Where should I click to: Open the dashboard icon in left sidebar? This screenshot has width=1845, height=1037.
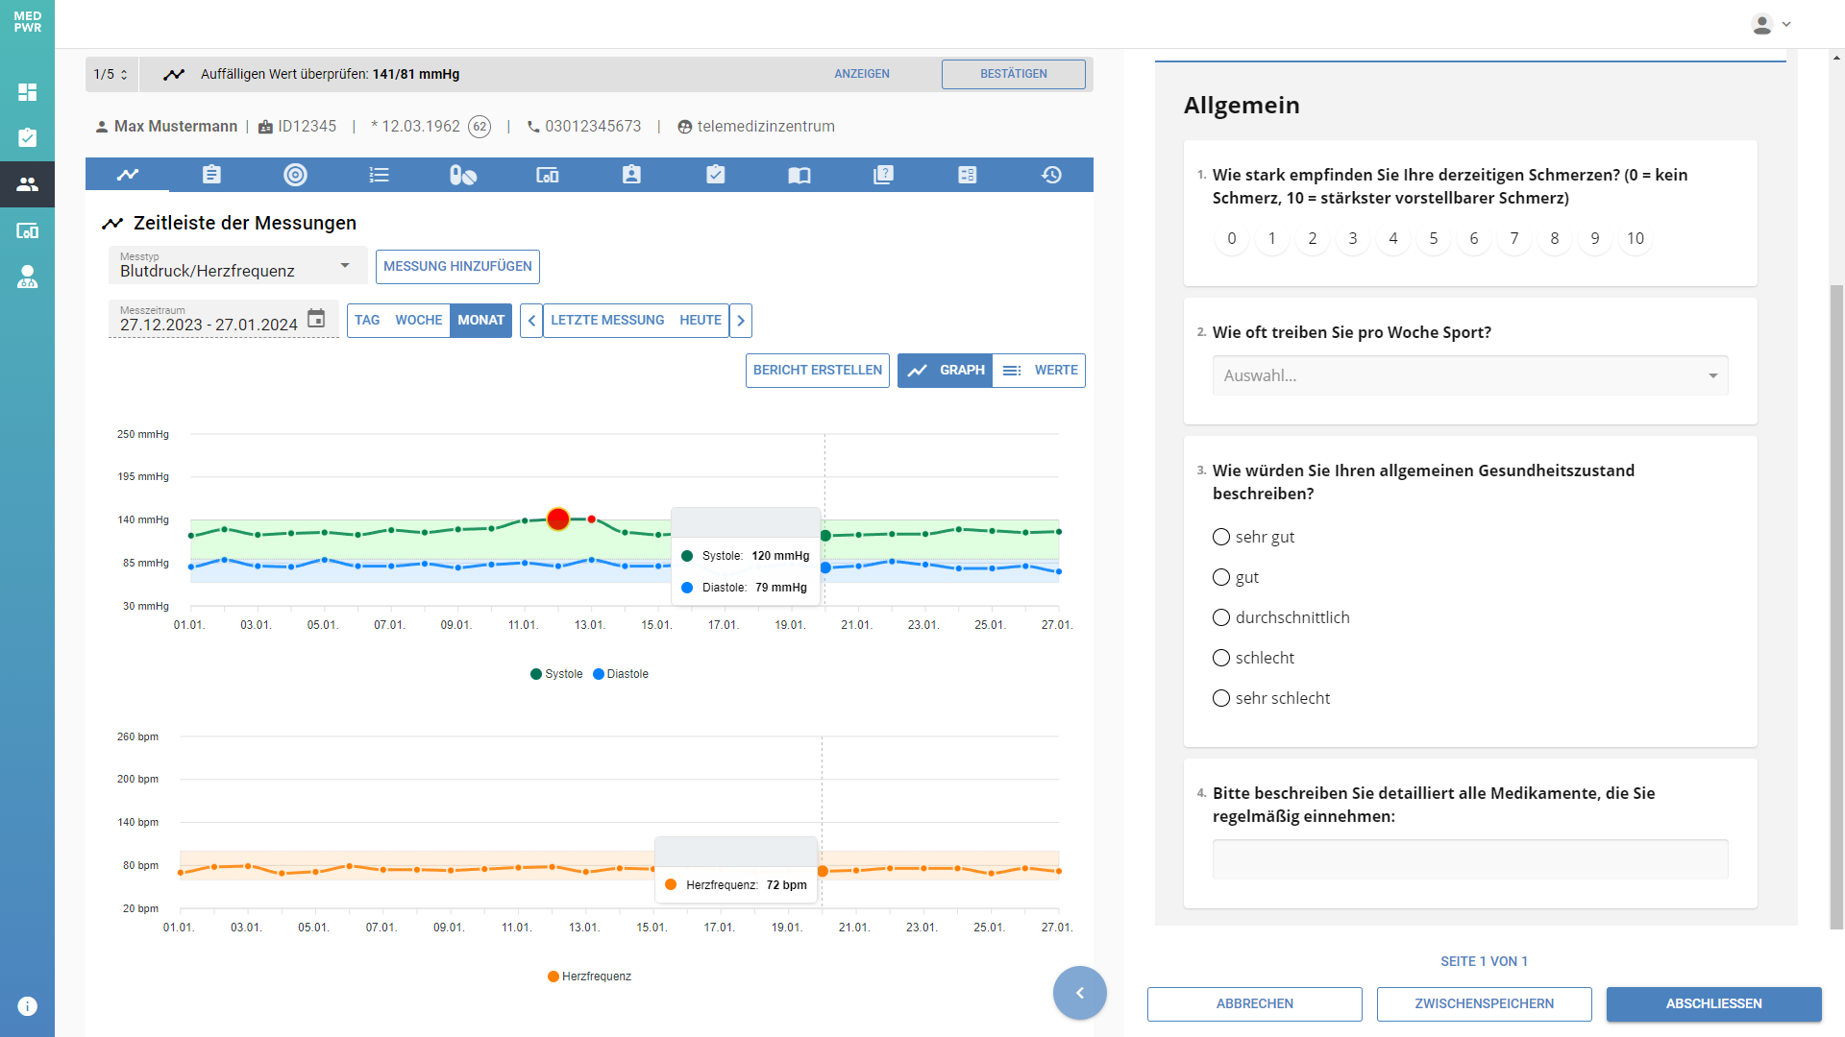coord(27,92)
